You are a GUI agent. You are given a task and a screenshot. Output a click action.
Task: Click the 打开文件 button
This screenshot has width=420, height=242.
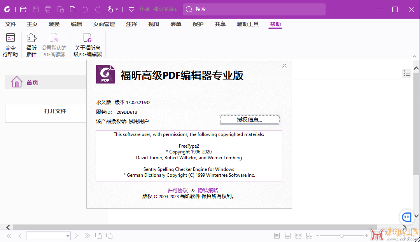click(x=46, y=114)
